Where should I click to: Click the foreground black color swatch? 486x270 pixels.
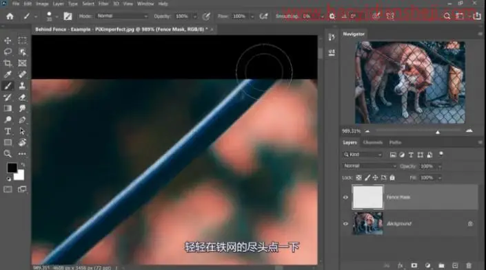click(x=12, y=168)
